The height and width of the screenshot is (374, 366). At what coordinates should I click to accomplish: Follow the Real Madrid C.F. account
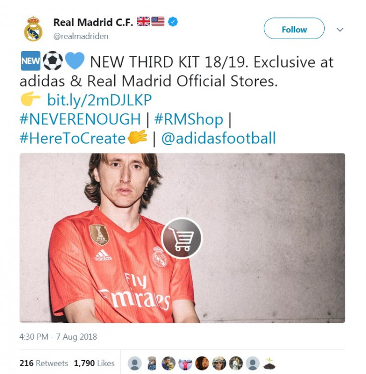pos(294,28)
